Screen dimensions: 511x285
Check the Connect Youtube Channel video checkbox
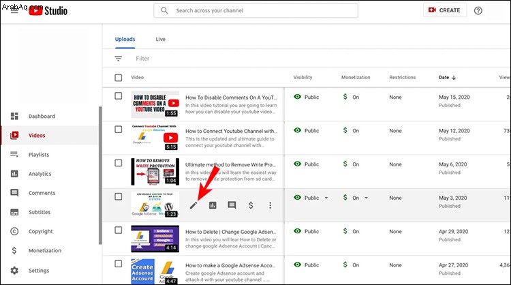(x=119, y=130)
